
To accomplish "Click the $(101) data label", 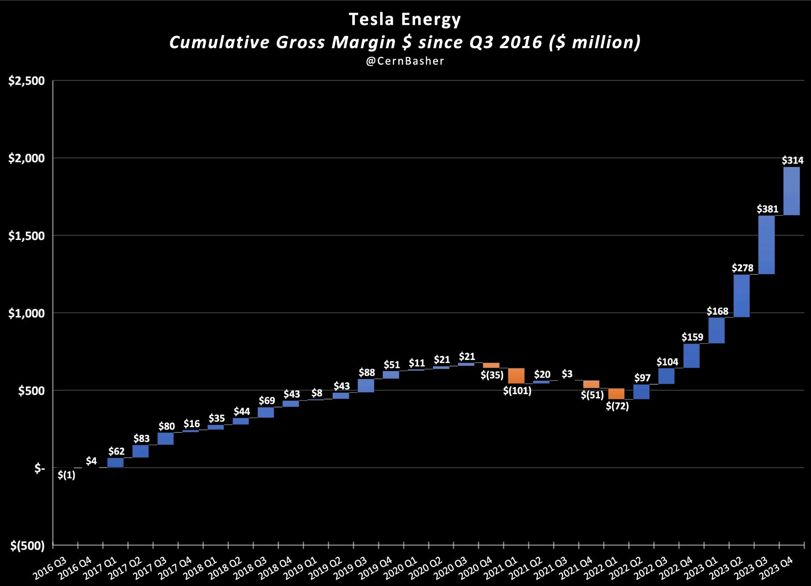I will point(517,391).
